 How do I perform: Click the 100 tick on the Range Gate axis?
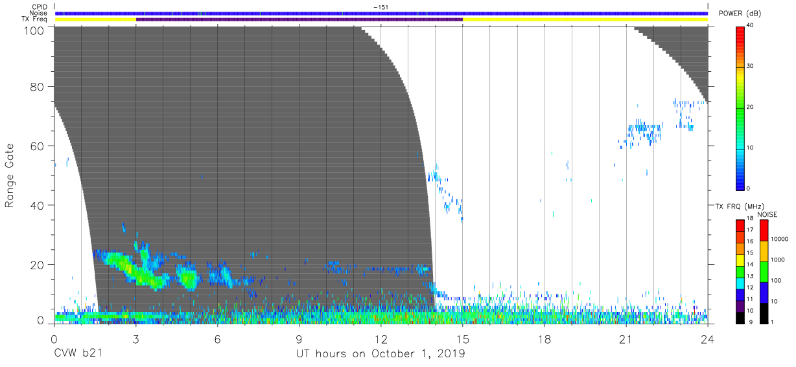pos(34,30)
